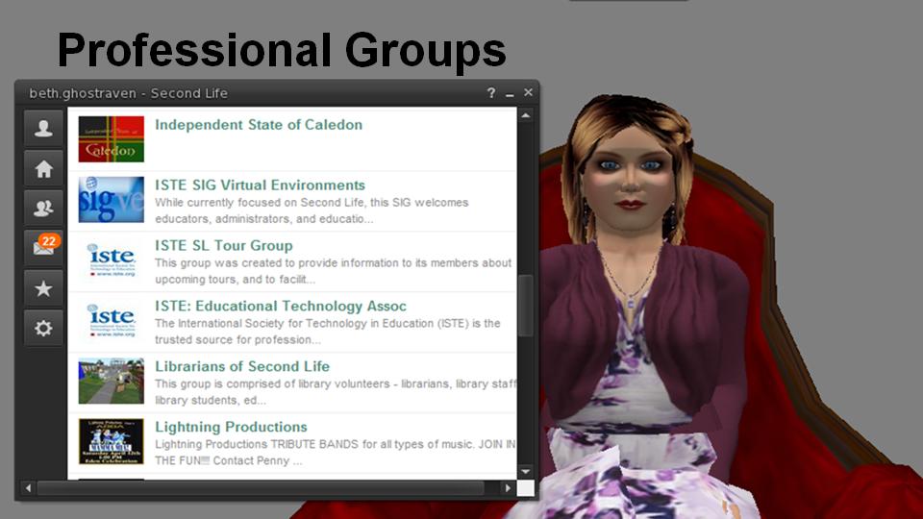Open the inbox envelope showing 22 notifications
The width and height of the screenshot is (923, 519).
point(43,248)
